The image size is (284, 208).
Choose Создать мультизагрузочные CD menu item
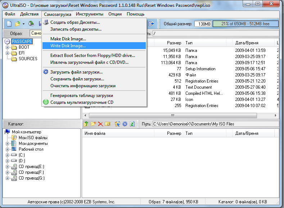click(94, 102)
